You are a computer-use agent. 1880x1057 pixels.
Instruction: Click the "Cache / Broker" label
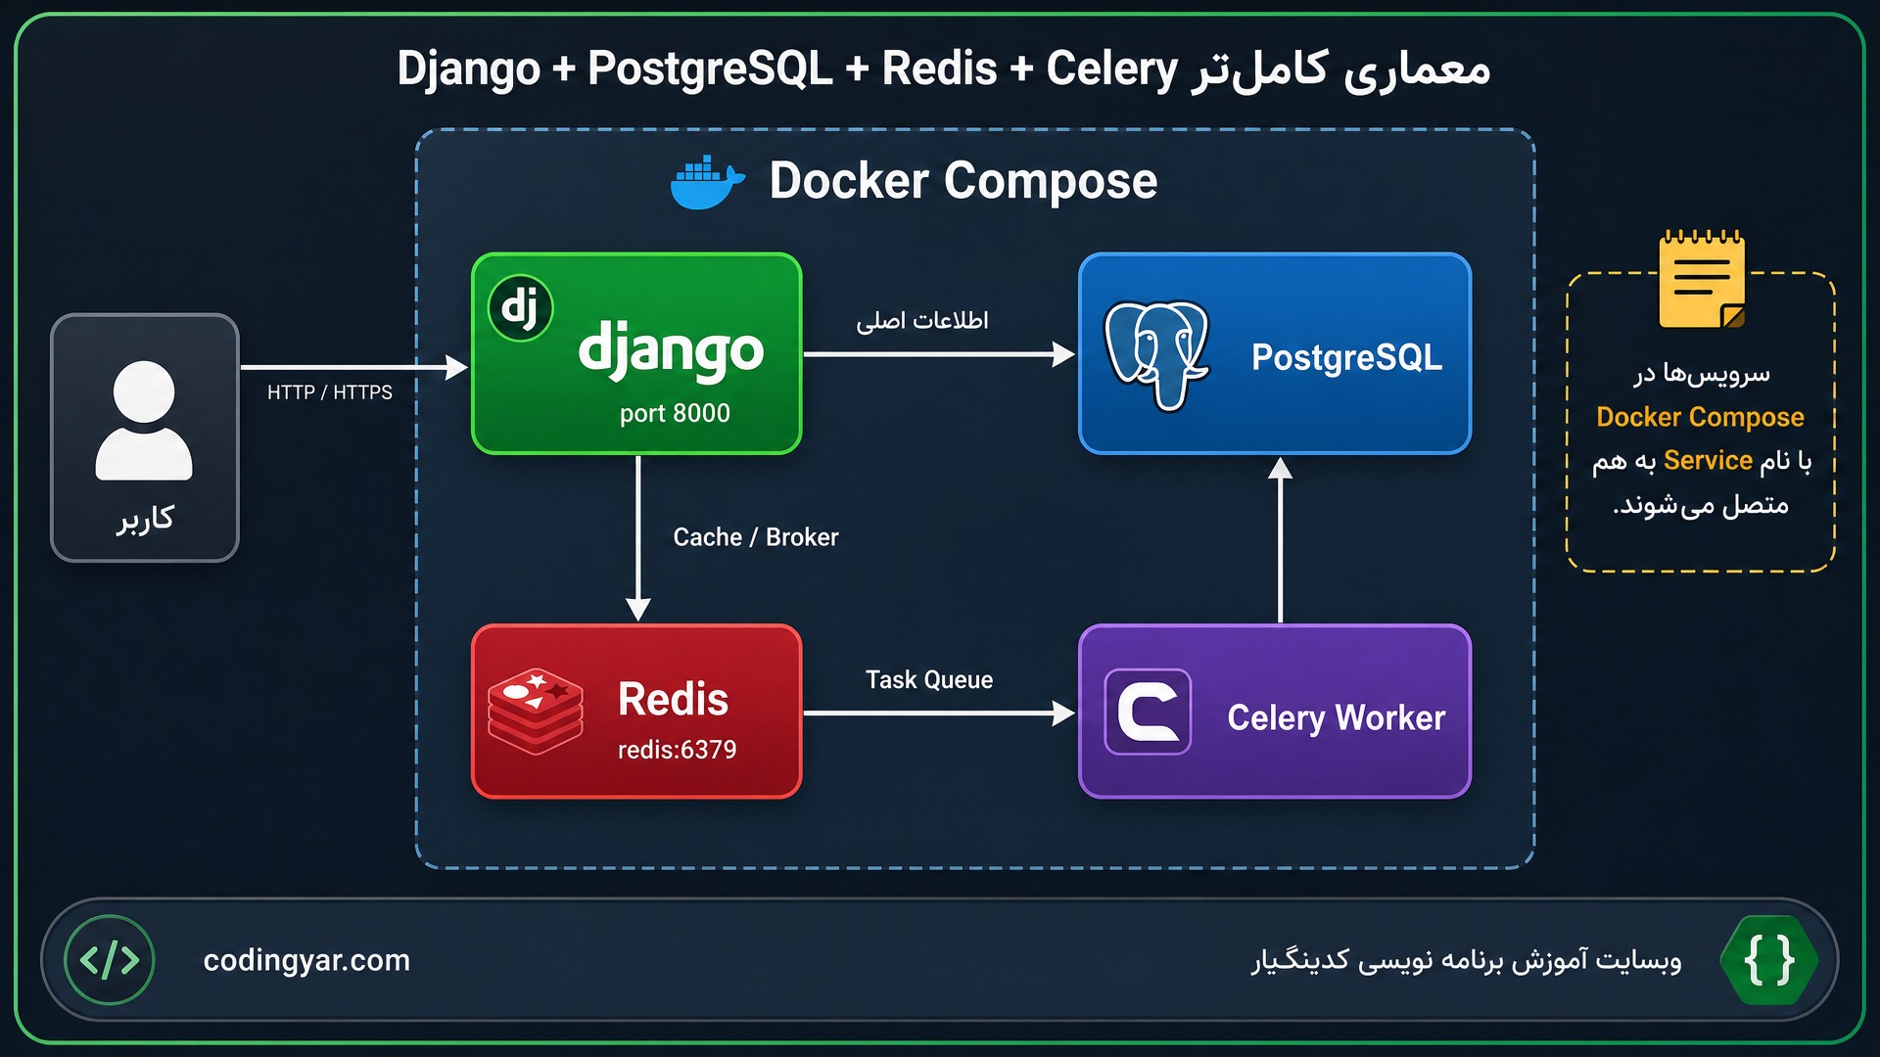756,537
